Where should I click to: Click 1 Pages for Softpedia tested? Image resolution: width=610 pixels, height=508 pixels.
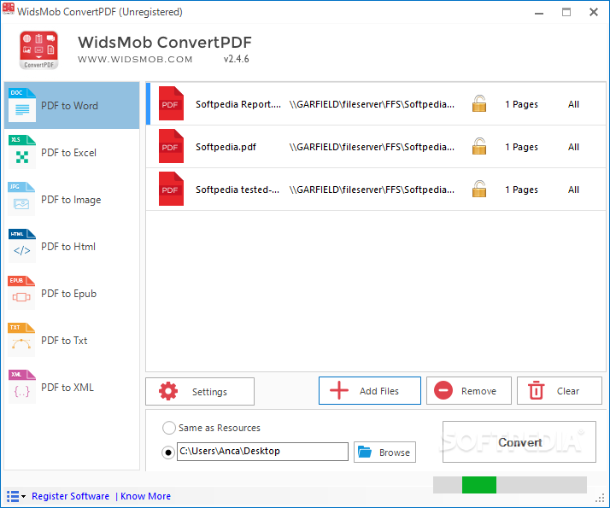(521, 190)
